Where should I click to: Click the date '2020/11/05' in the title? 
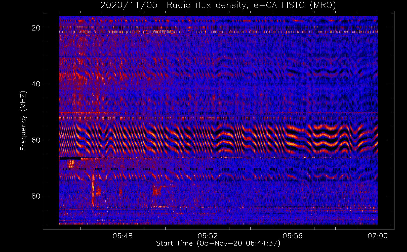pos(129,5)
